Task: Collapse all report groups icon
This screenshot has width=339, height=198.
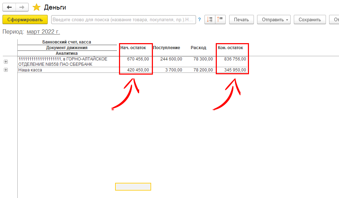Action: (221, 19)
